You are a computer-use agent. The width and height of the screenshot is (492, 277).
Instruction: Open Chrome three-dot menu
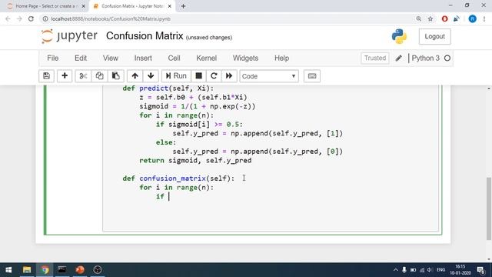coord(484,18)
